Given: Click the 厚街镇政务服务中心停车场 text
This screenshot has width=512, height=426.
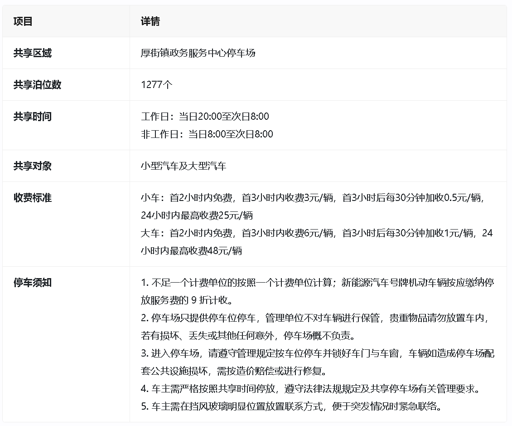Looking at the screenshot, I should point(198,53).
